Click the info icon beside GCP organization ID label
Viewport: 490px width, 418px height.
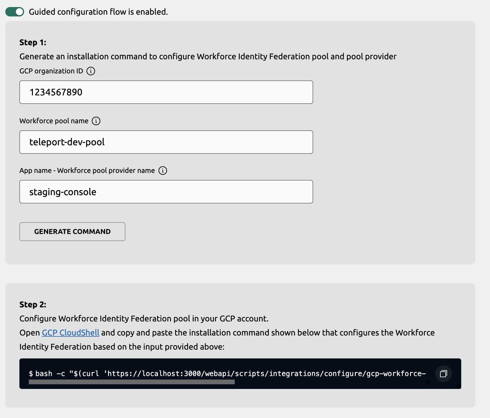coord(91,71)
